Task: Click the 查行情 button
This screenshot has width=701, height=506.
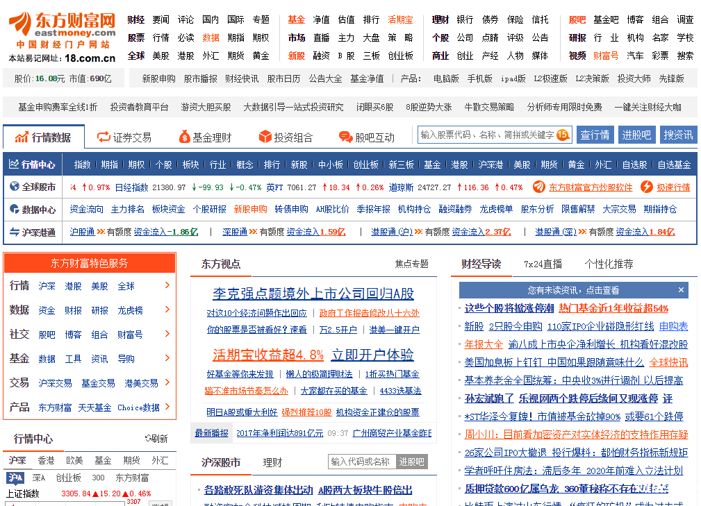Action: [595, 135]
